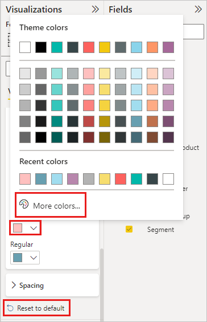Click the reset arrow icon by Reset to default
Viewport: 207px width, 322px height.
pos(10,308)
